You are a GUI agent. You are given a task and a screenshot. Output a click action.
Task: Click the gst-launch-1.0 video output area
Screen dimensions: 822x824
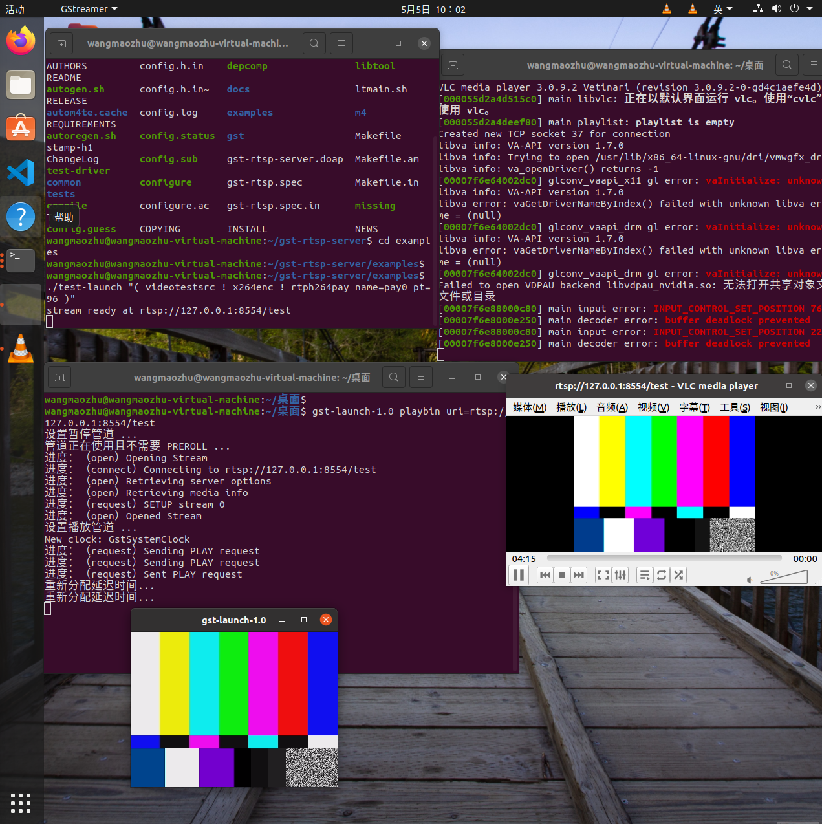pyautogui.click(x=234, y=710)
